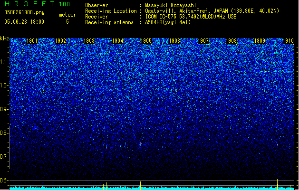Click the HROFFT 1.0.0 title text
299x190 pixels.
(x=38, y=4)
